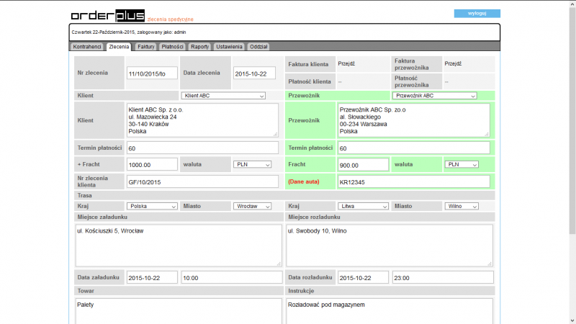
Task: Open client waluta PLN dropdown
Action: (253, 164)
